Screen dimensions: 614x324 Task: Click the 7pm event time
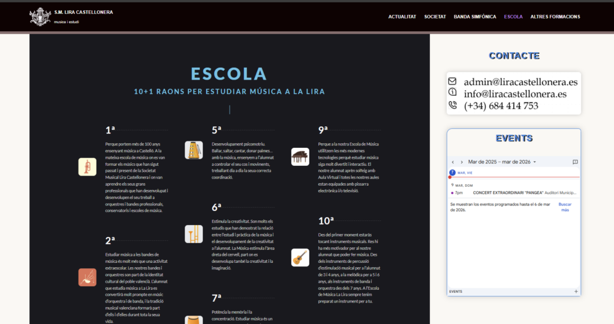click(x=459, y=192)
